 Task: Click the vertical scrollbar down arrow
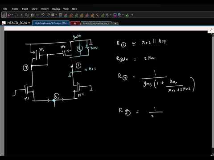[x=213, y=155]
